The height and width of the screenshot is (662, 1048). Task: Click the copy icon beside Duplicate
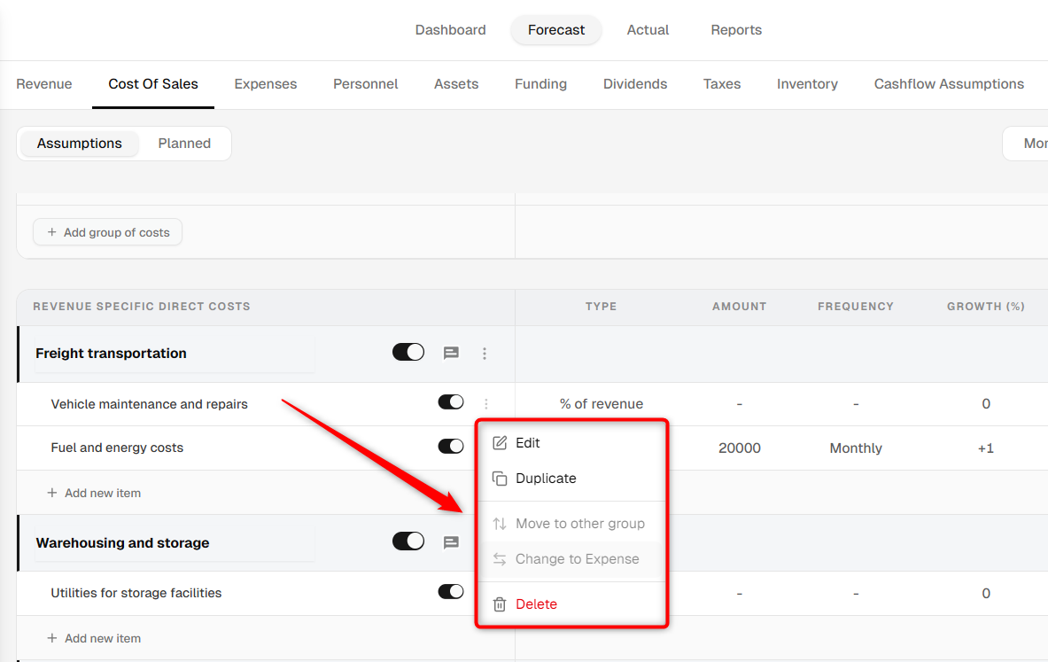pyautogui.click(x=500, y=479)
